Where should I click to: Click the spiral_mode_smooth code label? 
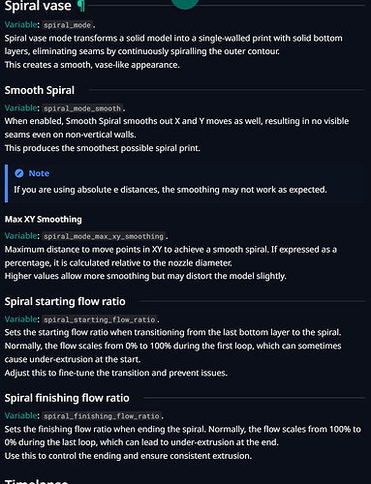[82, 108]
